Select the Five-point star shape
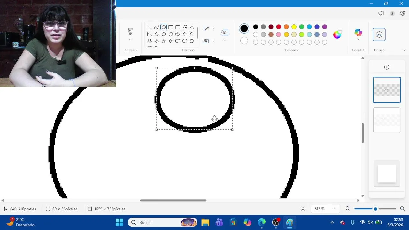Image resolution: width=409 pixels, height=230 pixels. [x=164, y=41]
